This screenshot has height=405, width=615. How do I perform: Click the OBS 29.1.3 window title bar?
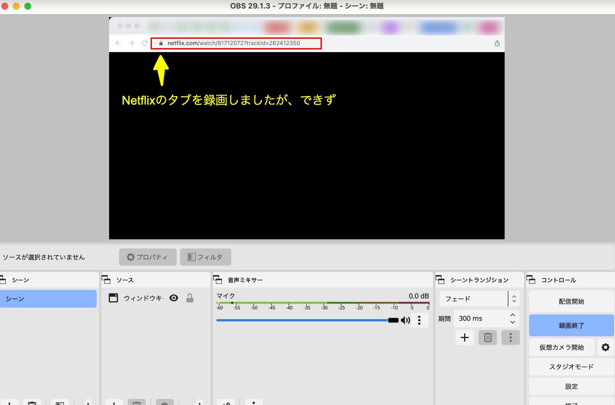tap(307, 6)
